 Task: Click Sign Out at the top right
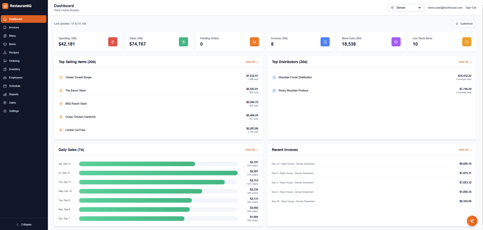point(471,8)
